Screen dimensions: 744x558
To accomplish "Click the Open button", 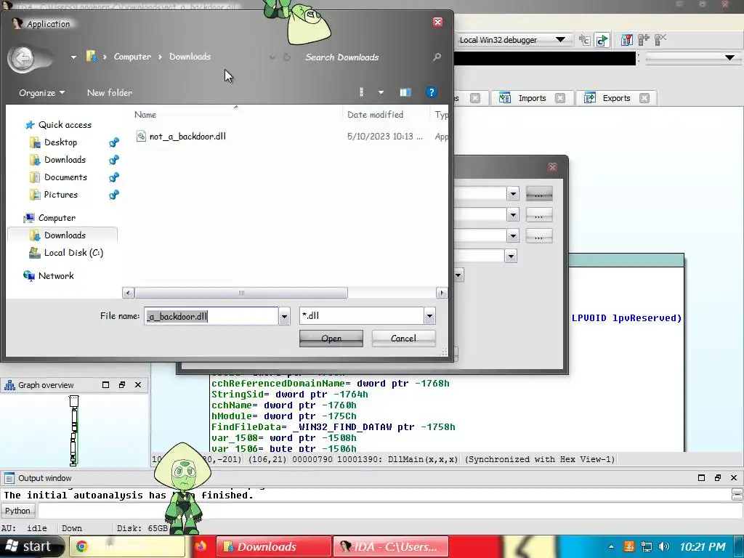I will tap(331, 339).
